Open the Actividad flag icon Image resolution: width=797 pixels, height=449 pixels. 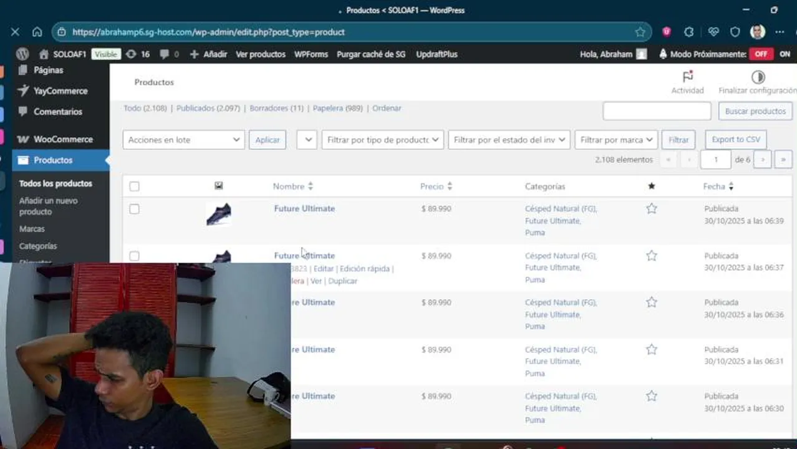pyautogui.click(x=688, y=77)
